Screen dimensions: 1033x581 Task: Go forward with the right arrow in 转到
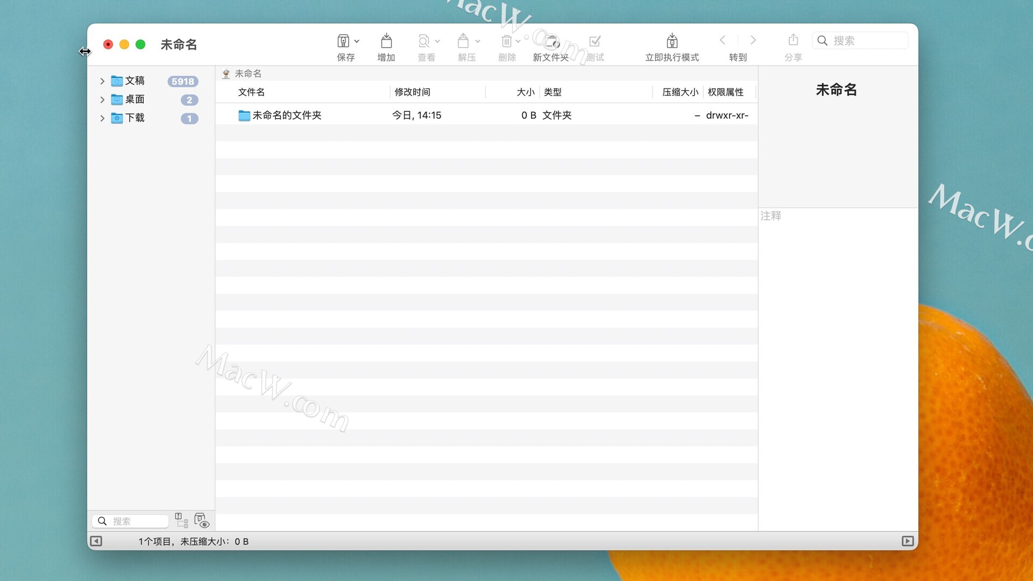pyautogui.click(x=753, y=40)
